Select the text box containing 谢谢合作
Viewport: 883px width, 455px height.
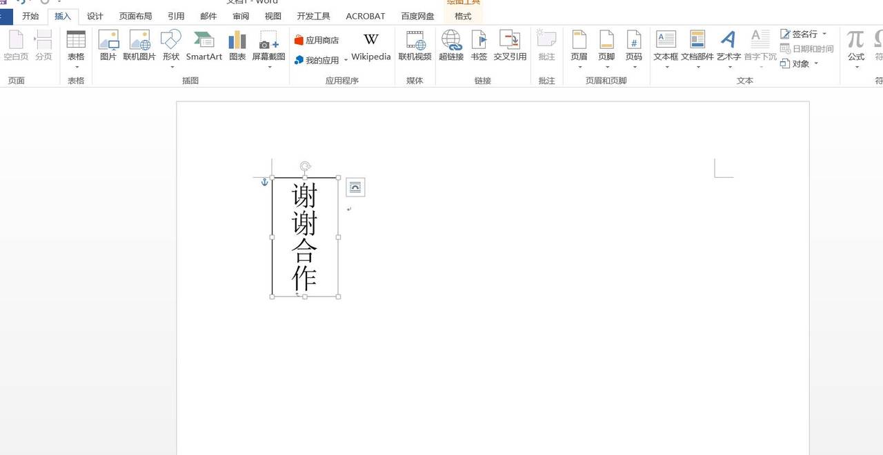pos(304,236)
